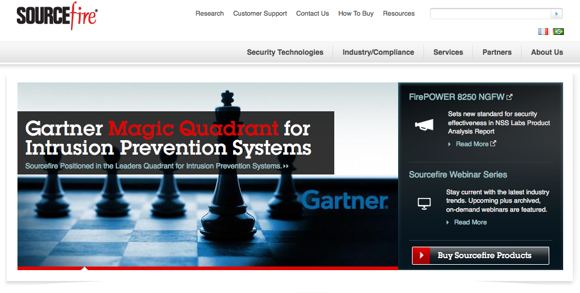Open the About Us tab
The width and height of the screenshot is (580, 293).
[547, 52]
